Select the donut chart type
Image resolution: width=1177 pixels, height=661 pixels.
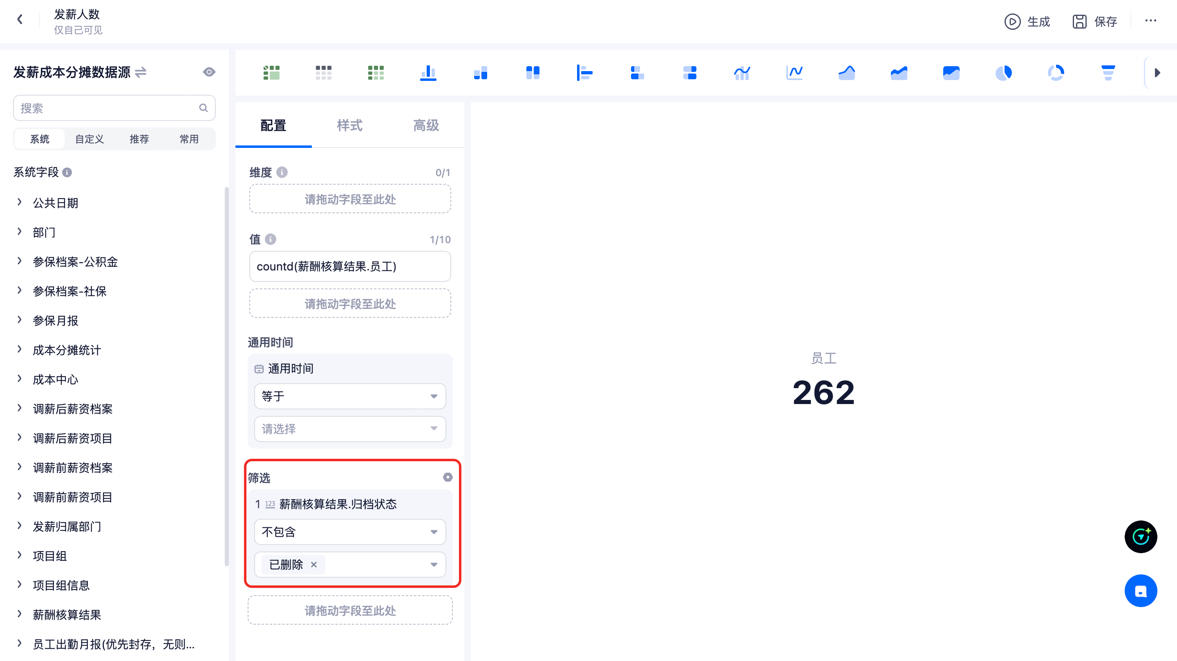click(1056, 73)
